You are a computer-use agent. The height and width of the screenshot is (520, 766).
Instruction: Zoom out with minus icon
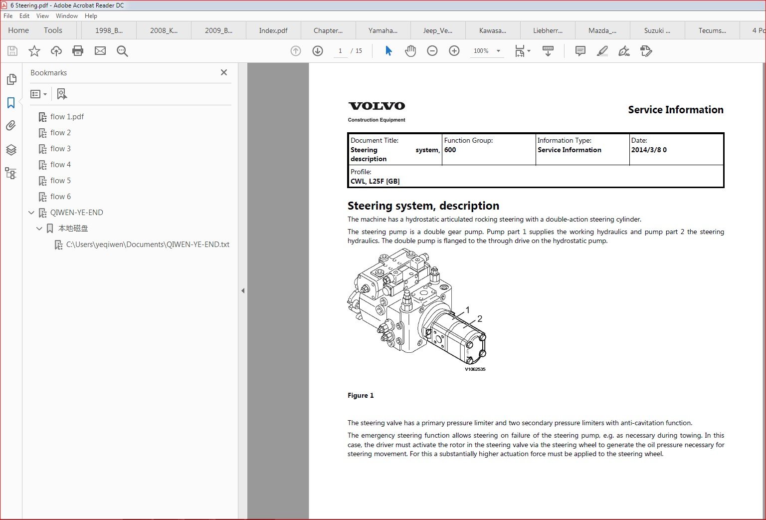tap(432, 51)
